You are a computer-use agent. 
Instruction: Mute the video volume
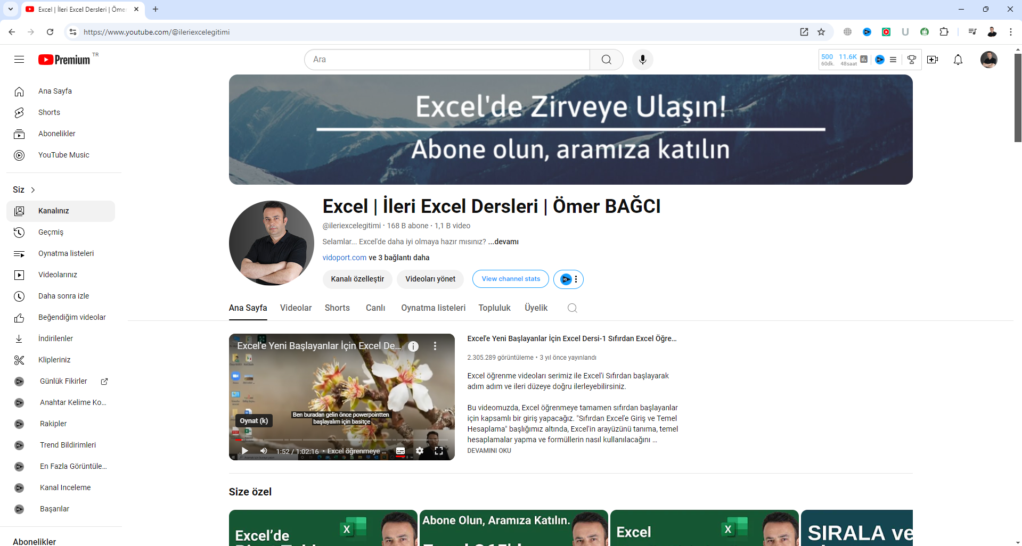tap(264, 451)
